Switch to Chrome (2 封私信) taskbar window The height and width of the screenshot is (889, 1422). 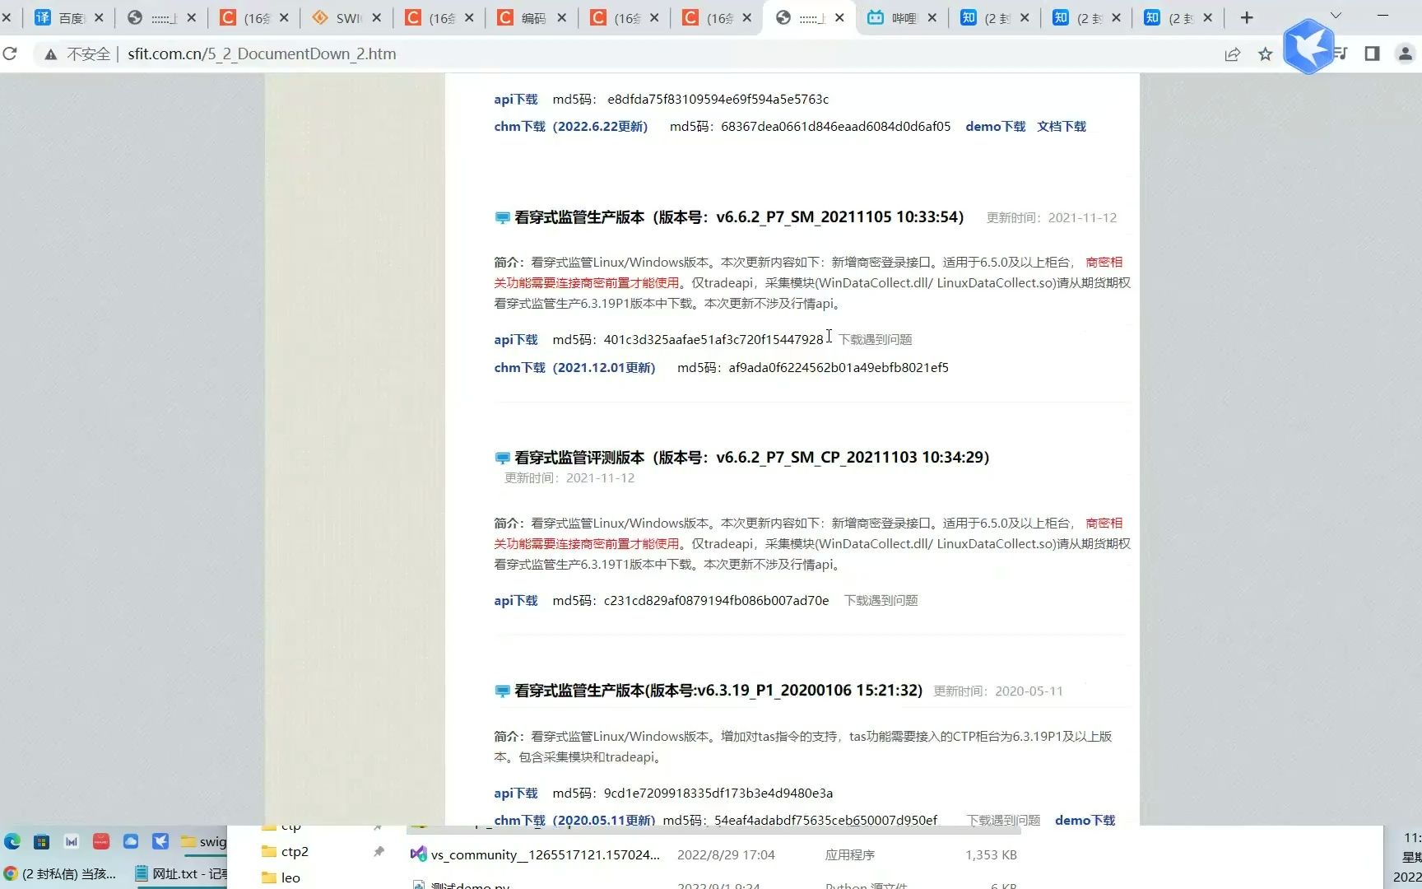click(x=60, y=874)
